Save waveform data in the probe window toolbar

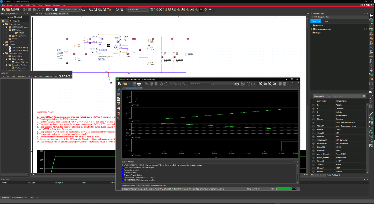point(134,84)
